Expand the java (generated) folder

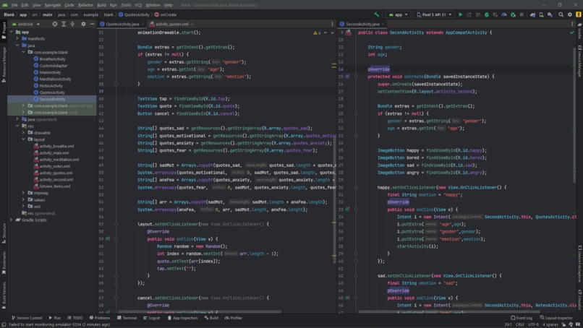point(17,119)
